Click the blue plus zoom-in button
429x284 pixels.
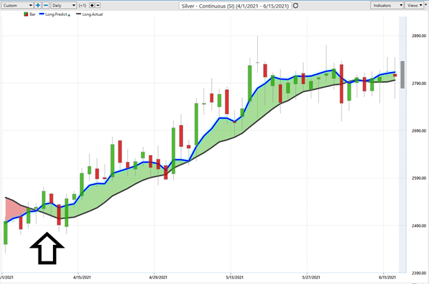[38, 5]
